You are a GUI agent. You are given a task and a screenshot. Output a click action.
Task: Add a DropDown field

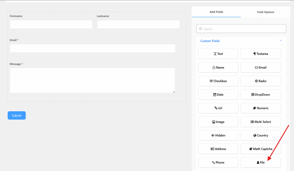260,95
